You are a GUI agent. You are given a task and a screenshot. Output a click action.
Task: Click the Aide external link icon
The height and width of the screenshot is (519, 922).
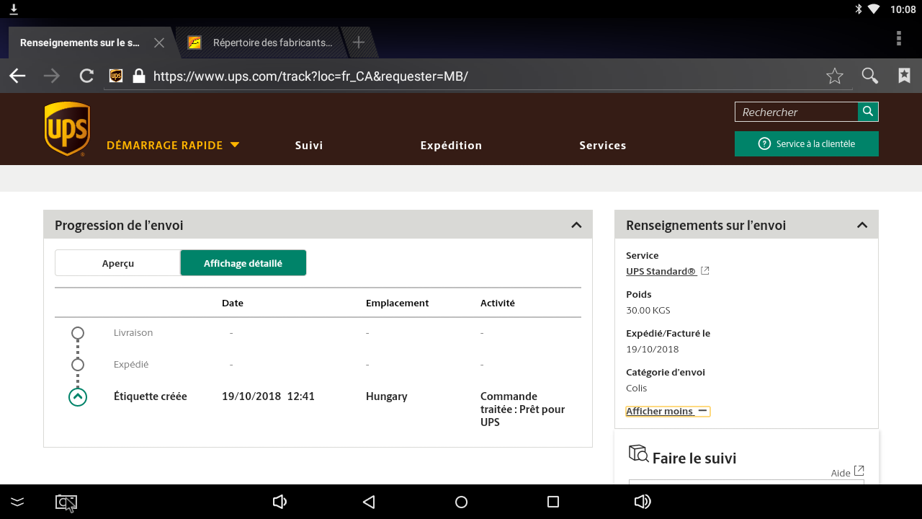(859, 471)
